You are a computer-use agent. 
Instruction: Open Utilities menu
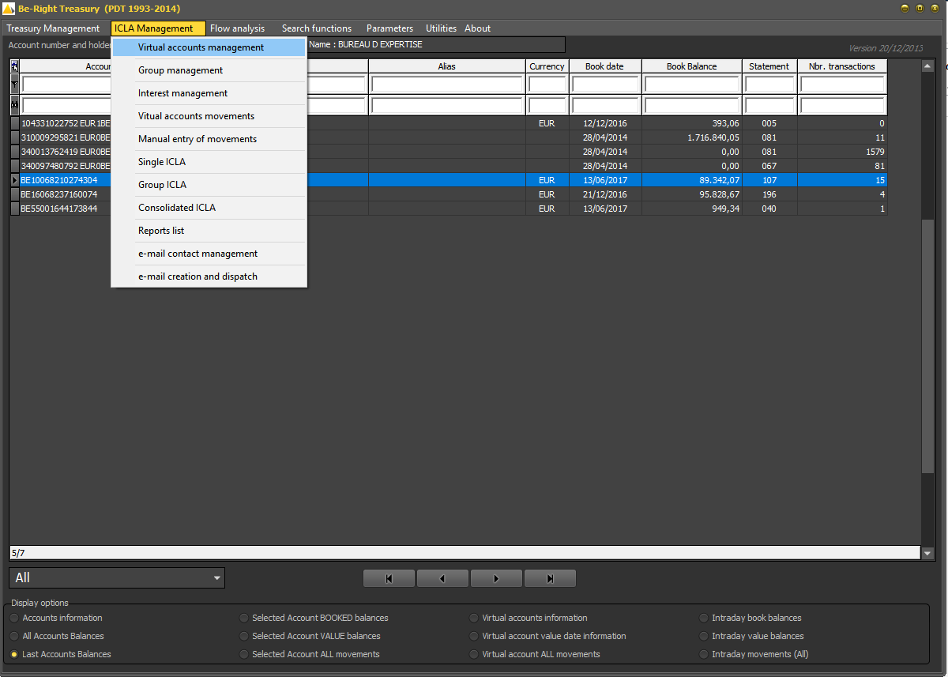click(x=441, y=28)
